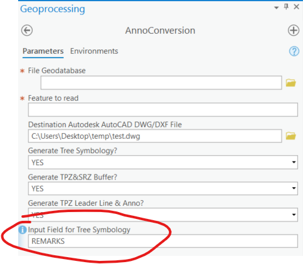Select the Parameters tab
This screenshot has height=264, width=303.
pos(43,51)
